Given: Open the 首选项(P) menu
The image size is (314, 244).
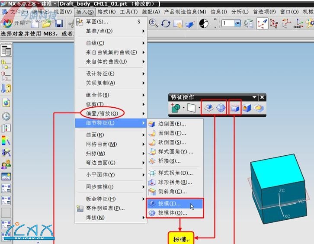Looking at the screenshot, I should (264, 12).
